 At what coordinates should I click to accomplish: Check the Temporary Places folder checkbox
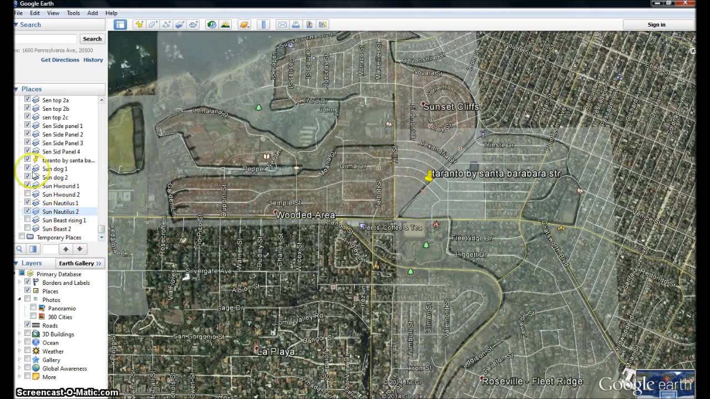(x=22, y=237)
